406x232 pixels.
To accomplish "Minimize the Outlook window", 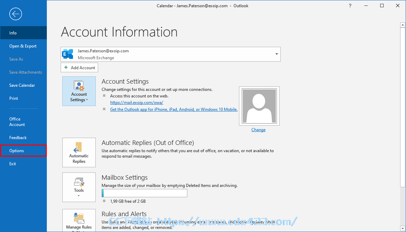I will point(366,6).
